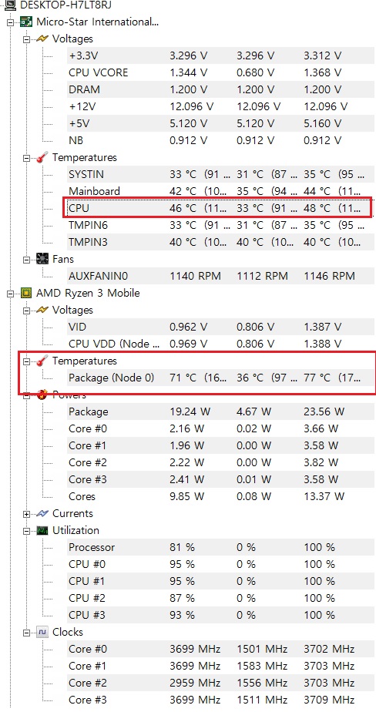This screenshot has width=376, height=712.
Task: Click the Currents wave icon
Action: [x=42, y=513]
